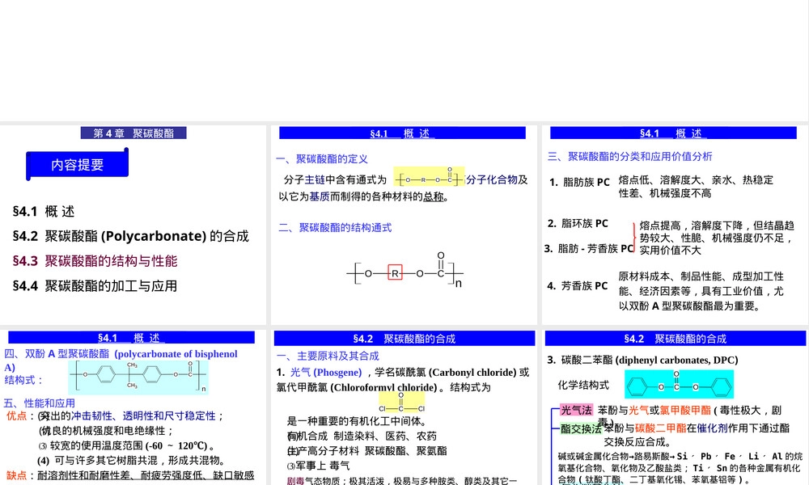Click the '结构式:' label

(x=23, y=380)
